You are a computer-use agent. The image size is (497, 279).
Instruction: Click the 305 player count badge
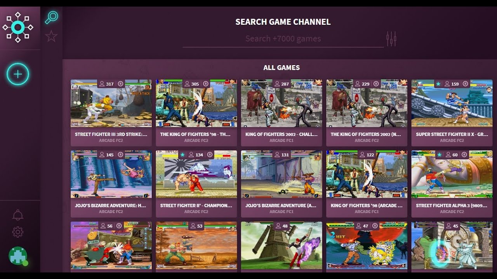[x=192, y=84]
